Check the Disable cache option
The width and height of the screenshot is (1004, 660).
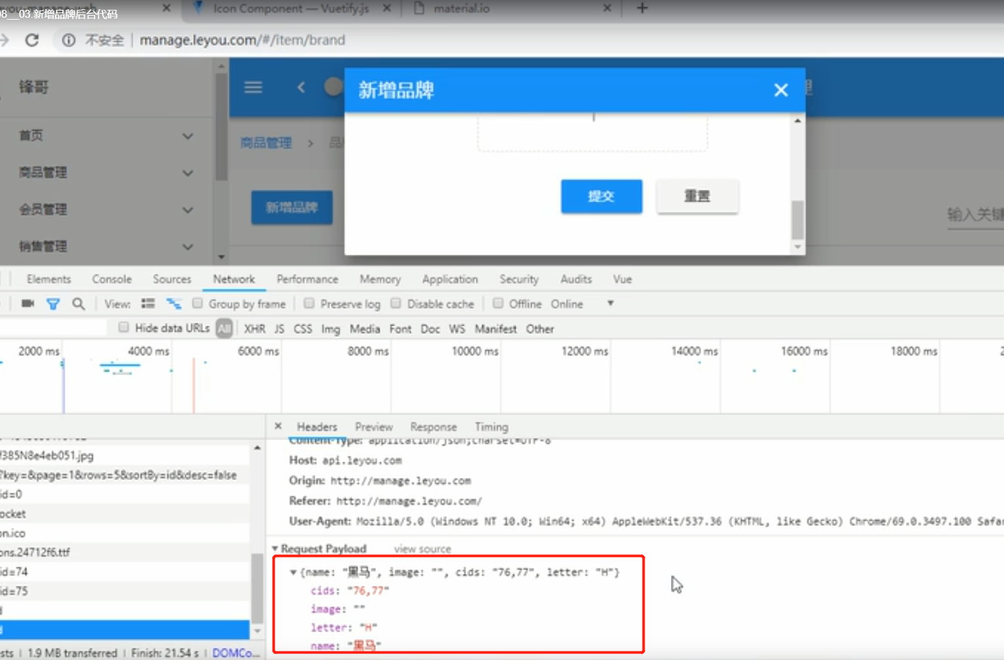396,303
